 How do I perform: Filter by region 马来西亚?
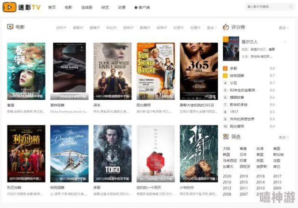click(230, 161)
